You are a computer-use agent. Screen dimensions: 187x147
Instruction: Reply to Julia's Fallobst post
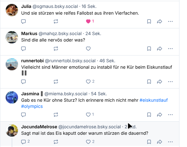[x=24, y=21]
